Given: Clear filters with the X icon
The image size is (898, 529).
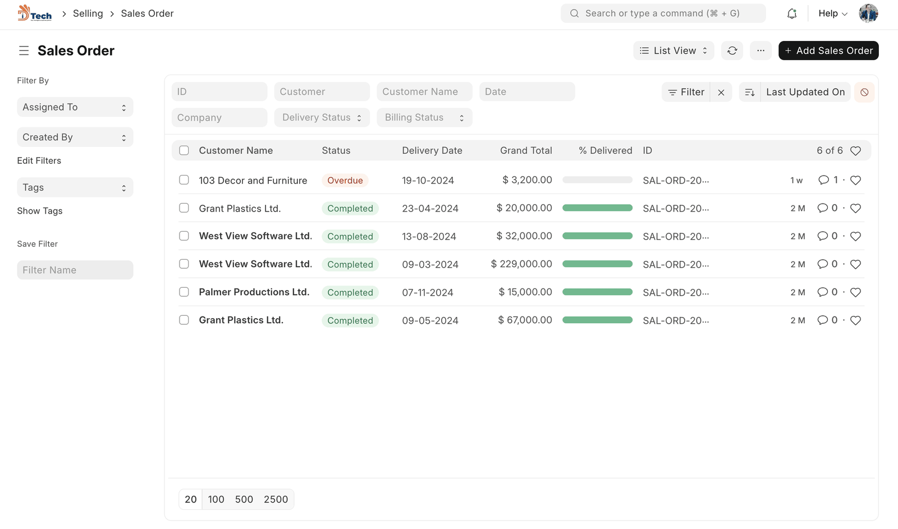Looking at the screenshot, I should click(x=721, y=92).
